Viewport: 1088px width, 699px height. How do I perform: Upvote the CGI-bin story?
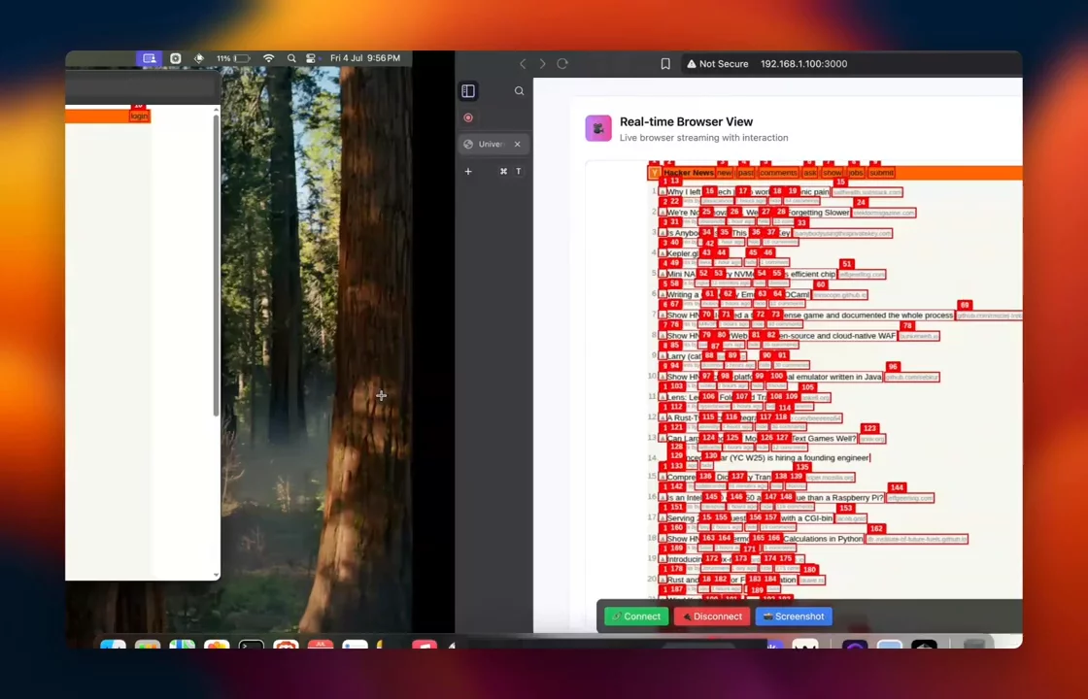pos(662,518)
